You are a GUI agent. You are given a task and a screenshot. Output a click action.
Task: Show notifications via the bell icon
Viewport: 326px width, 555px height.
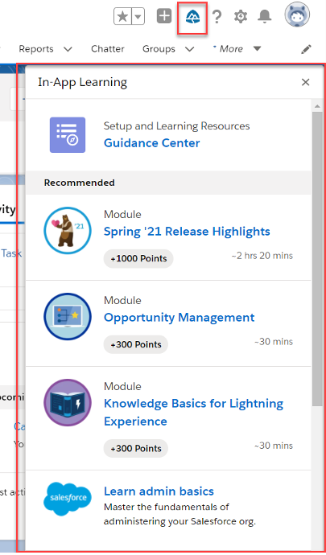[x=264, y=16]
